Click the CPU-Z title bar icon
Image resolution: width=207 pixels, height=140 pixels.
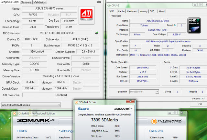tap(109, 5)
